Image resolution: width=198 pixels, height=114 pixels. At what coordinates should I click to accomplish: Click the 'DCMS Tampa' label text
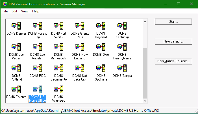point(122,76)
